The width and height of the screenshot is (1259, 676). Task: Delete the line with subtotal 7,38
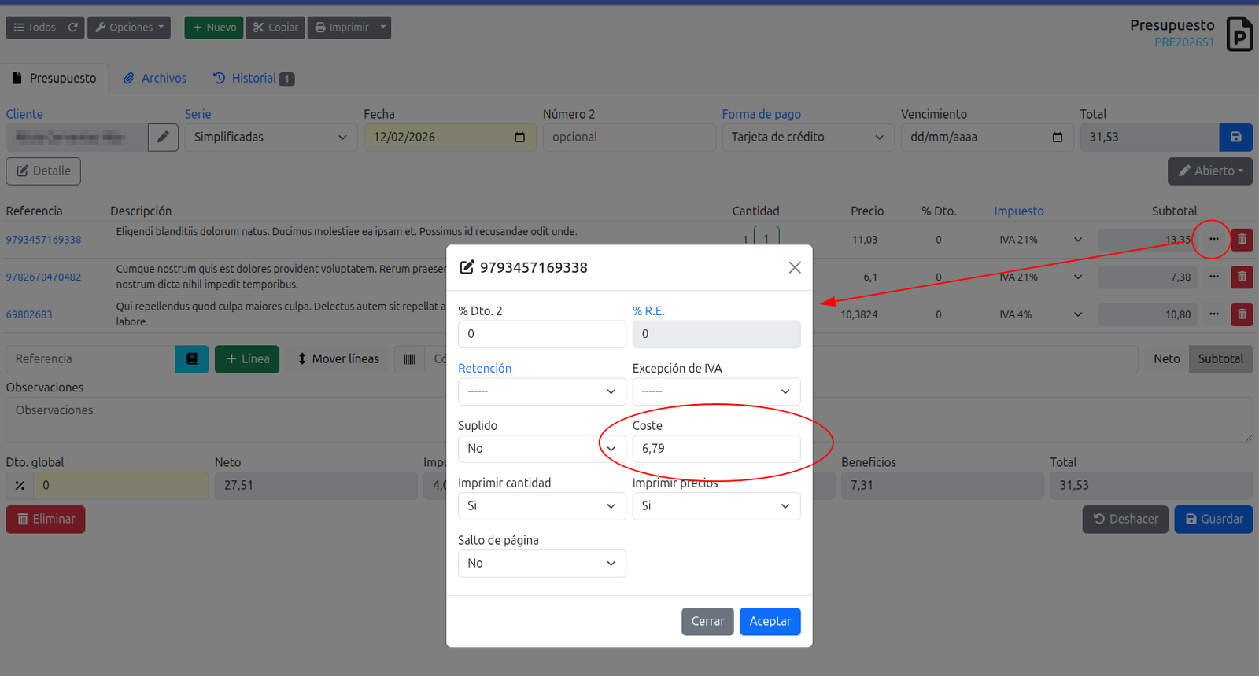tap(1242, 277)
